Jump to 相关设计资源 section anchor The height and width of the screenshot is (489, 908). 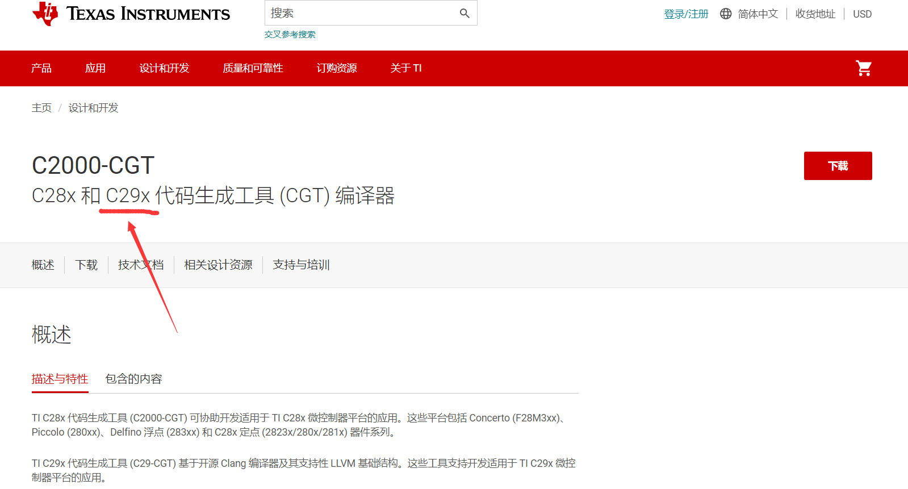(218, 265)
